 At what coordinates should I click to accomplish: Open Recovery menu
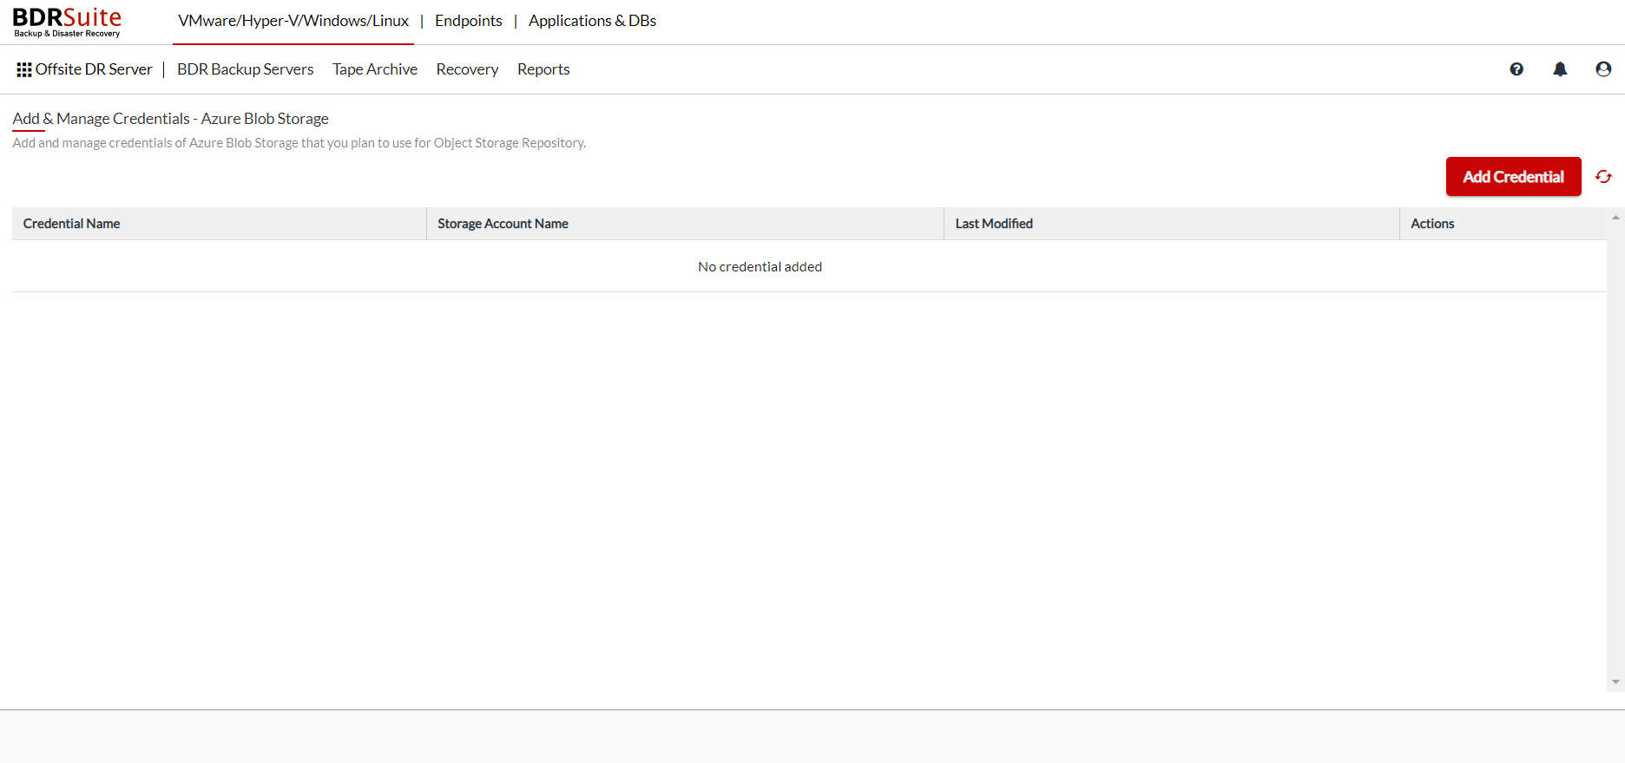click(x=467, y=69)
